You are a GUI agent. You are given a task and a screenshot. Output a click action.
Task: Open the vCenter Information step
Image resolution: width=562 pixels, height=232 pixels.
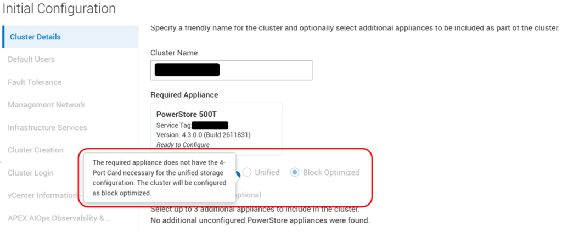click(x=42, y=195)
